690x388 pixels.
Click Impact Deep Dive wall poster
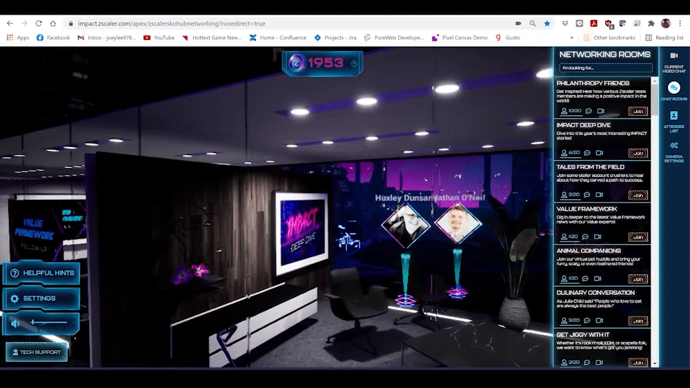click(302, 232)
